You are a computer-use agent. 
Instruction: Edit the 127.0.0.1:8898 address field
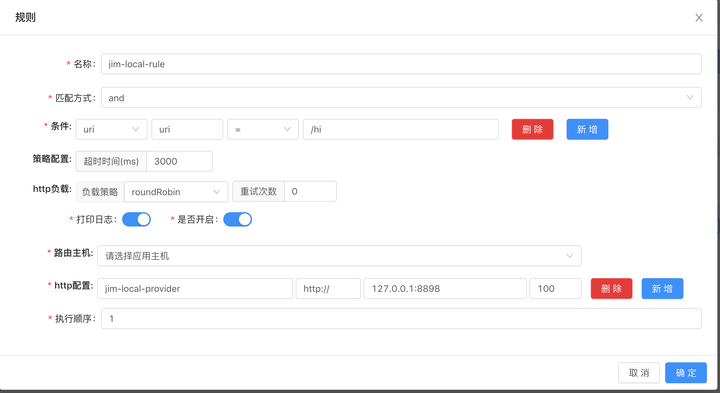(445, 289)
